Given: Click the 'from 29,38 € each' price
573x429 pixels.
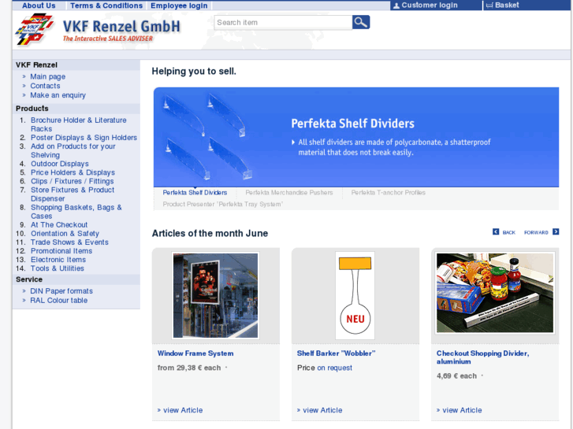Looking at the screenshot, I should point(189,368).
